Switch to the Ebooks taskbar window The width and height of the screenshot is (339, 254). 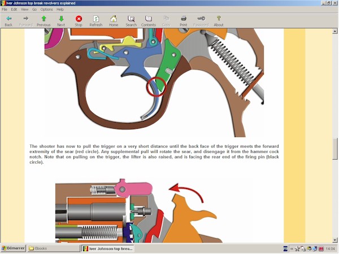tap(53, 248)
